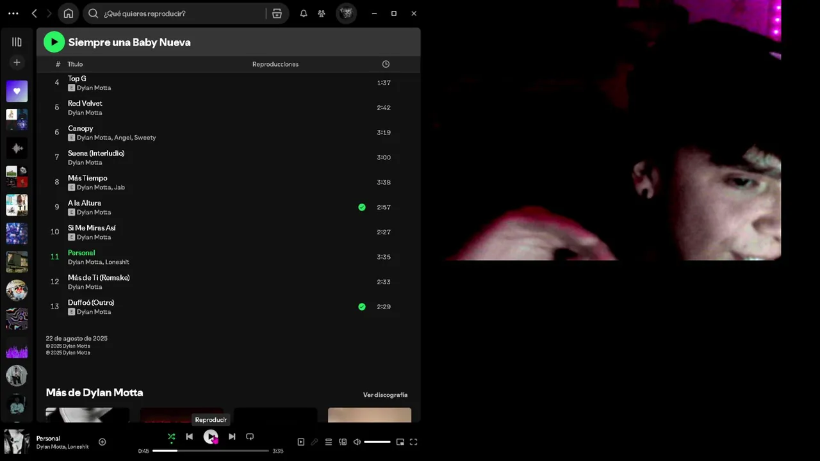Toggle shuffle playback

coord(171,437)
